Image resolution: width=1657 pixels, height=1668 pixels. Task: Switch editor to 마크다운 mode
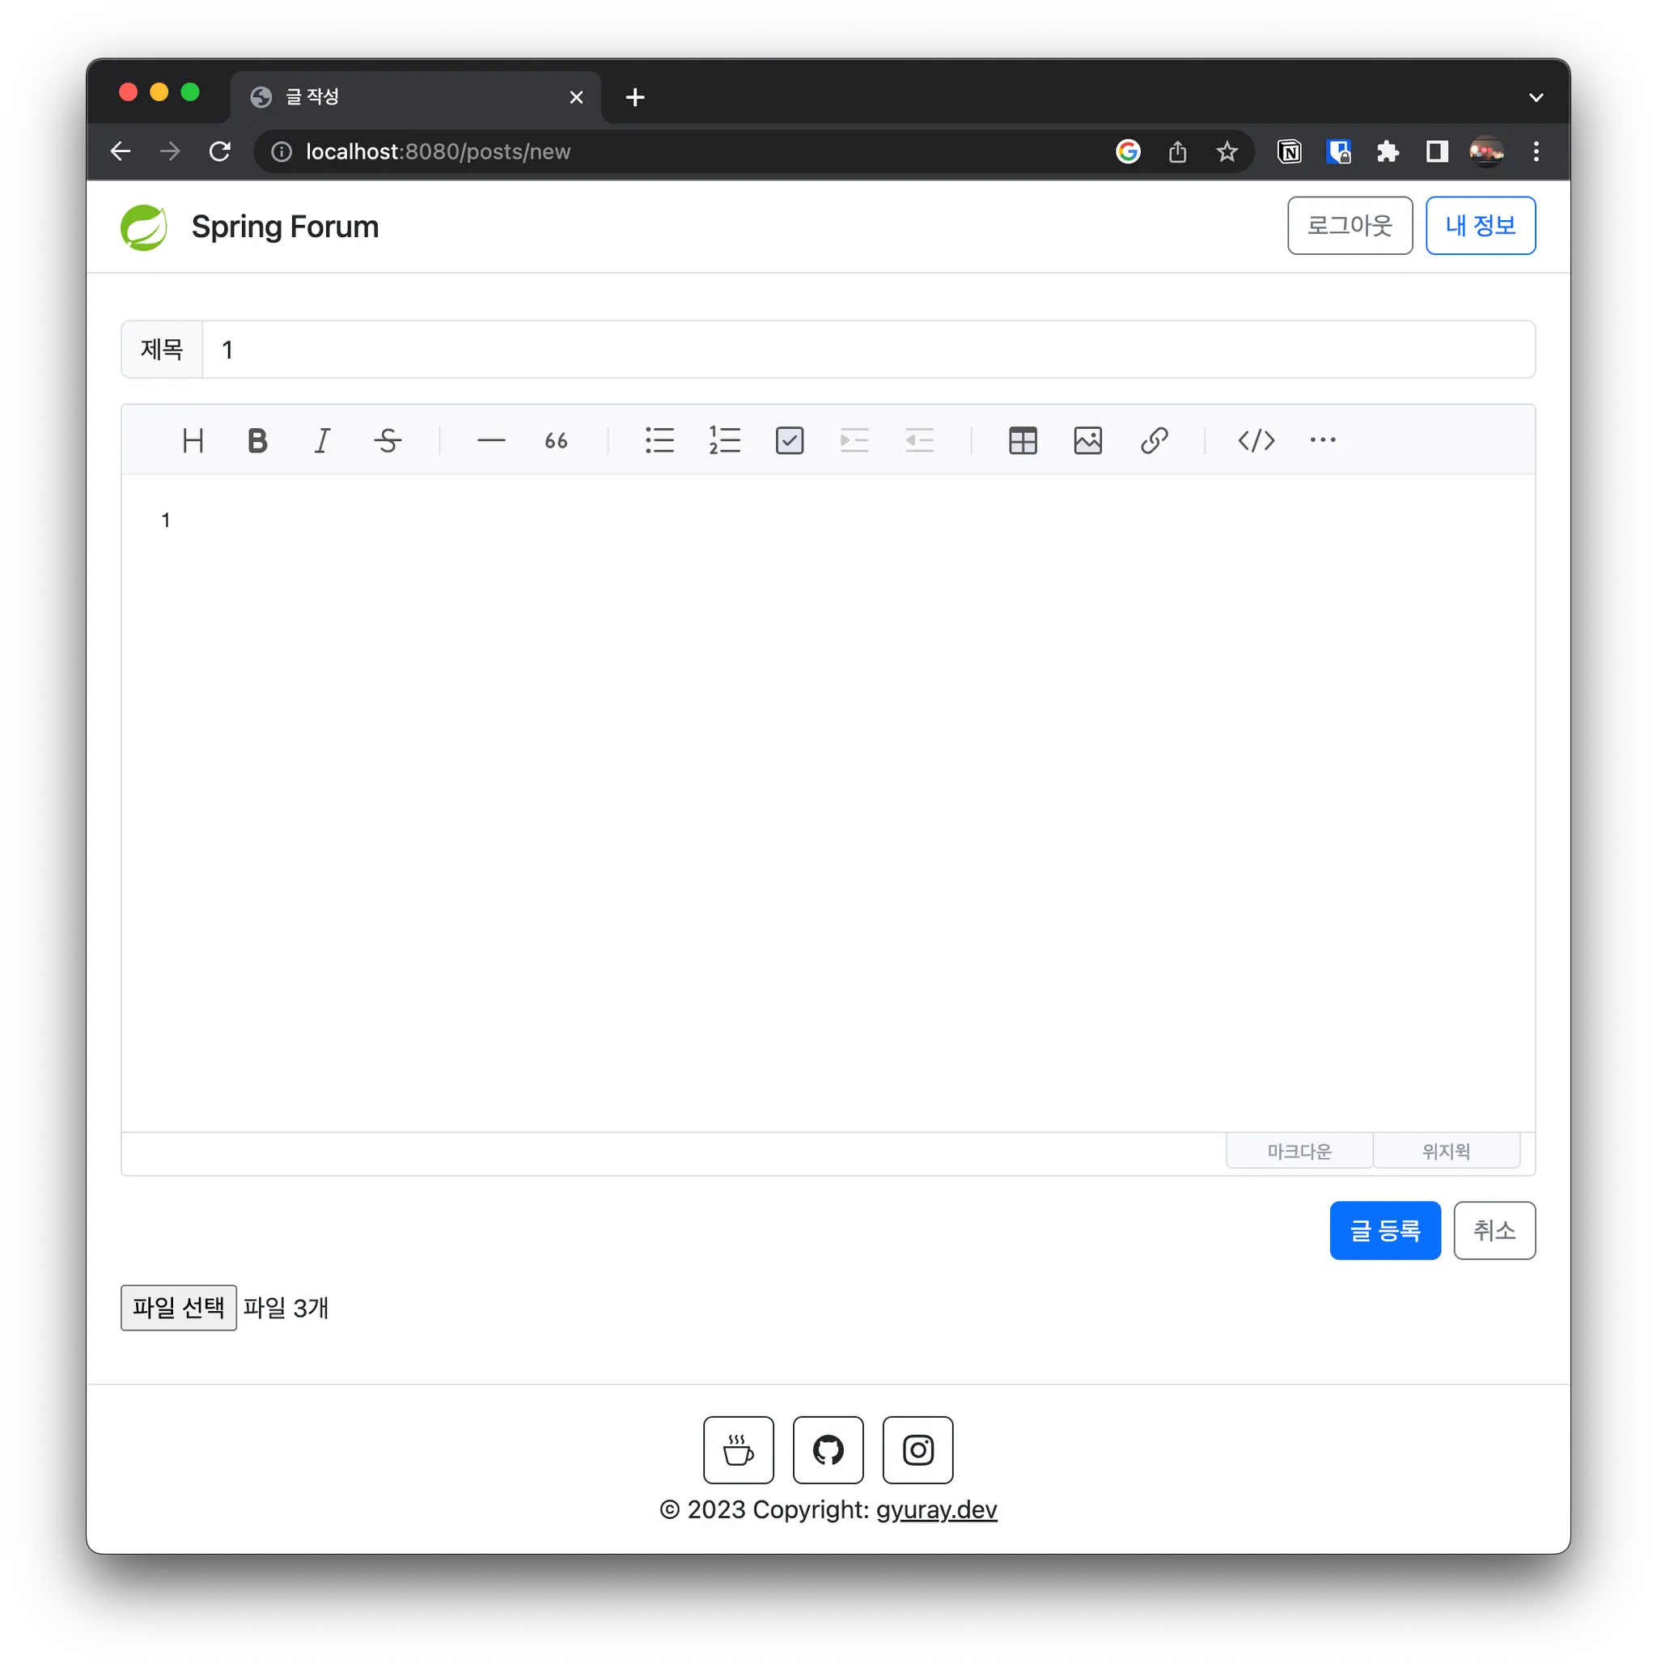(x=1299, y=1151)
